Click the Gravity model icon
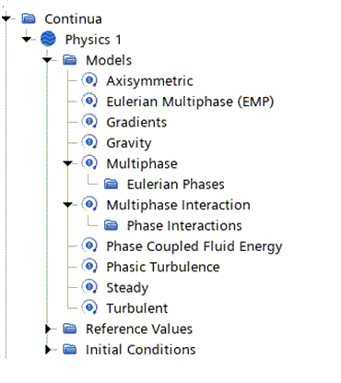The image size is (341, 383). point(89,142)
